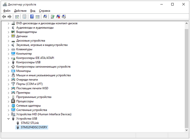Click the Компьютер monitor icon
Image resolution: width=190 pixels, height=139 pixels.
pyautogui.click(x=13, y=53)
